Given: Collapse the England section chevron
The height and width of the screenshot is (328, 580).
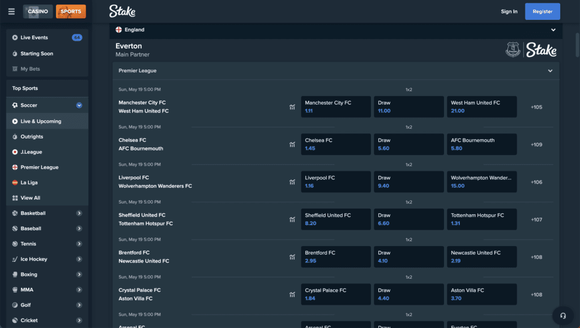Looking at the screenshot, I should (553, 30).
